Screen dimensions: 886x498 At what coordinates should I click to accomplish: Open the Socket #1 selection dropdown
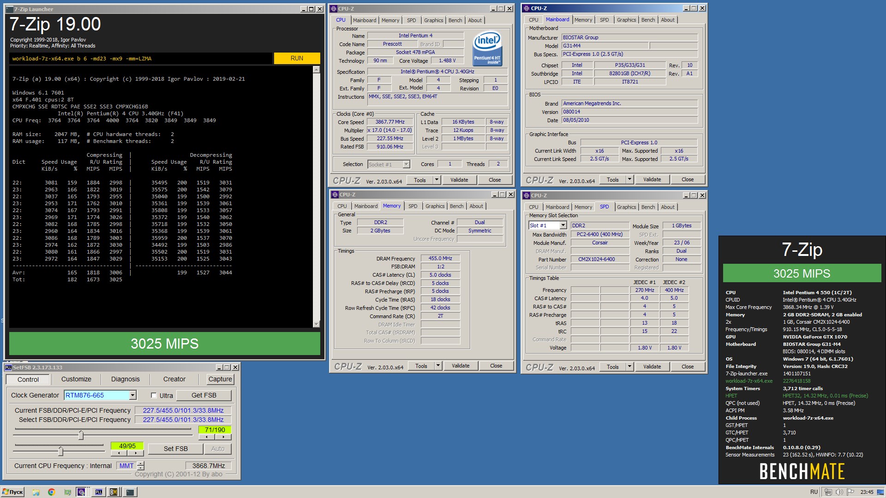[x=406, y=165]
